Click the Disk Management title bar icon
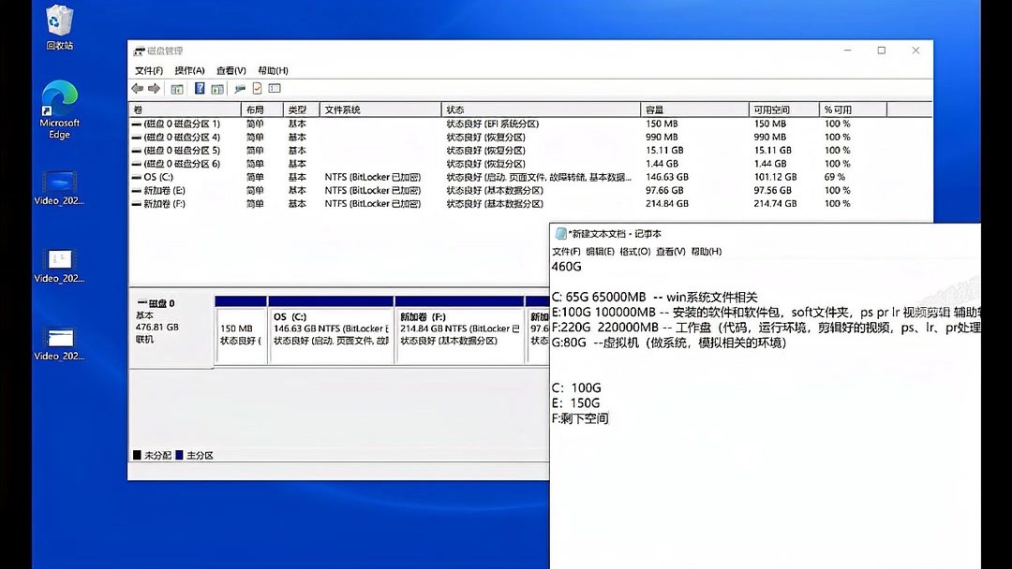The height and width of the screenshot is (569, 1012). [137, 51]
